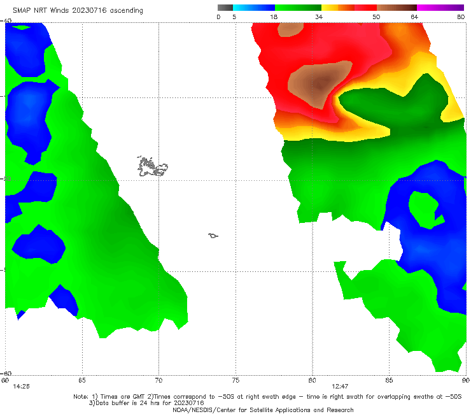Click the longitude label '75'
This screenshot has height=414, width=471.
236,380
